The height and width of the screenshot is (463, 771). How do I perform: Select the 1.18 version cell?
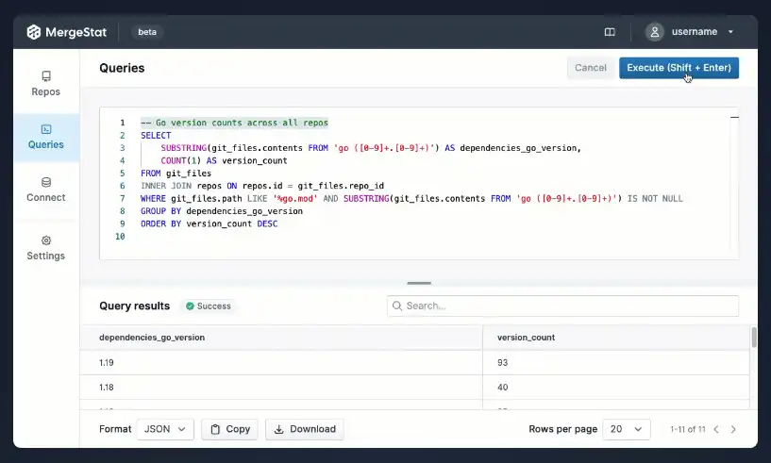coord(281,388)
